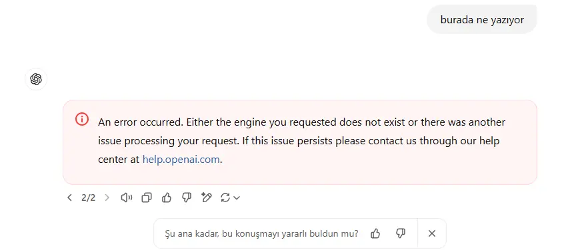This screenshot has height=252, width=578.
Task: Open the edit in canvas pencil icon
Action: point(207,198)
